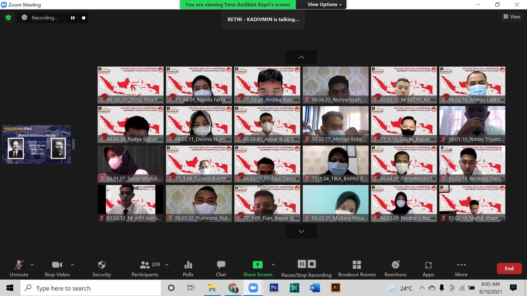This screenshot has width=527, height=296.
Task: Open the Participants list
Action: click(x=145, y=268)
